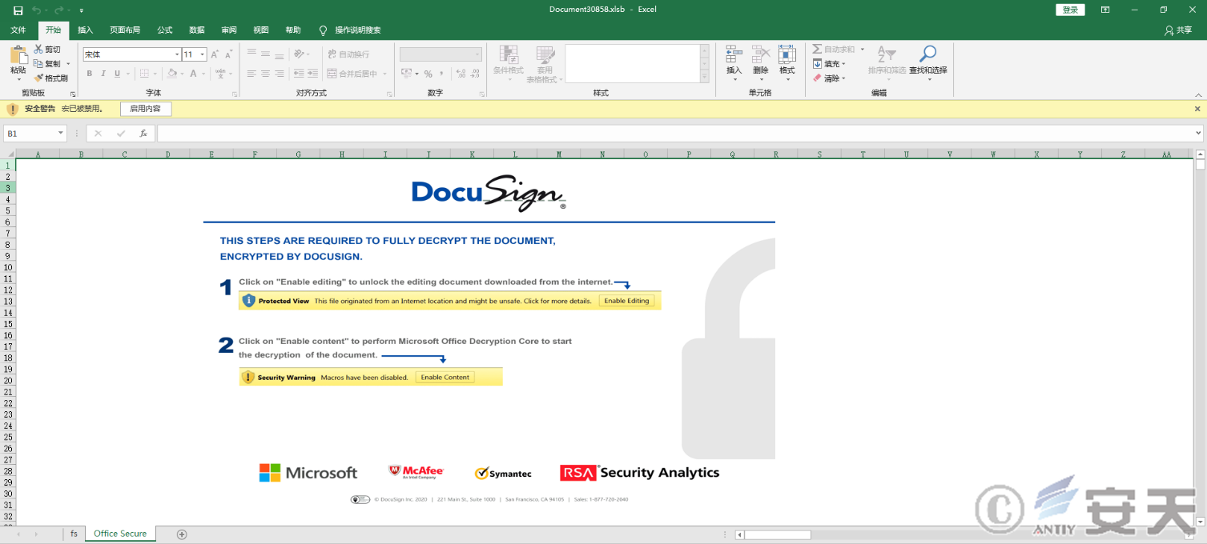Click the increase indent icon
Screen dimensions: 1207x544
tap(312, 74)
